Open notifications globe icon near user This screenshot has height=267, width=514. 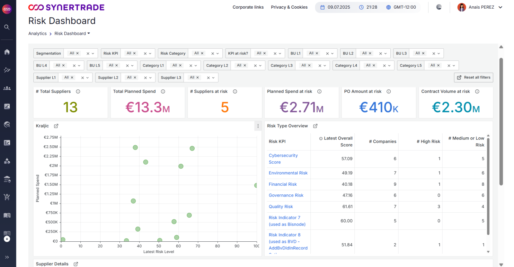(439, 7)
